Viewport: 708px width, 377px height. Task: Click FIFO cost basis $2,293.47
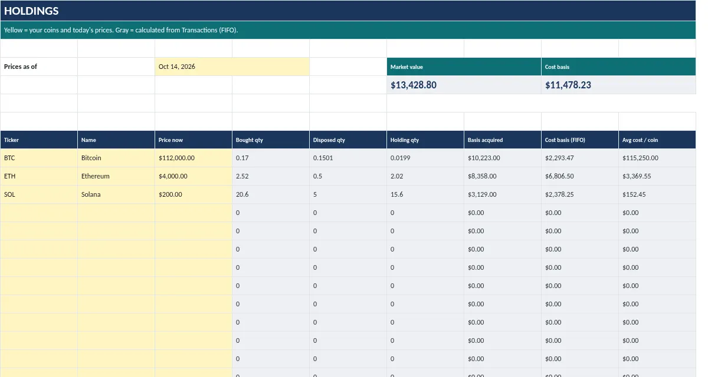tap(580, 158)
